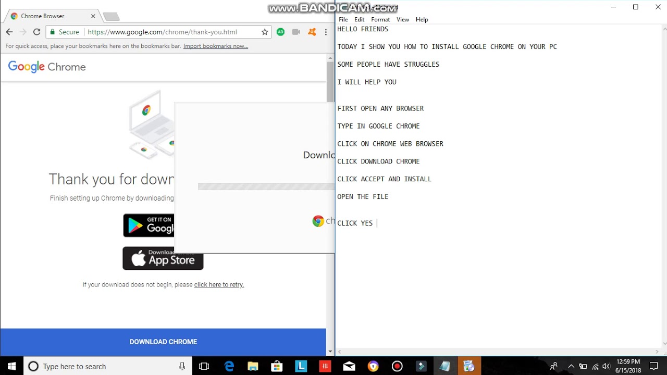Image resolution: width=667 pixels, height=375 pixels.
Task: Click the 'FIRST OPEN ANY BROWSER' line
Action: (380, 108)
